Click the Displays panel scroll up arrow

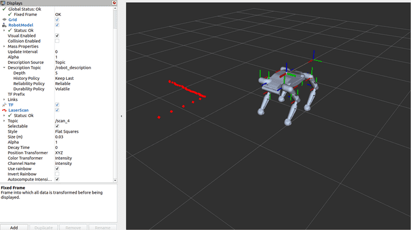point(115,8)
